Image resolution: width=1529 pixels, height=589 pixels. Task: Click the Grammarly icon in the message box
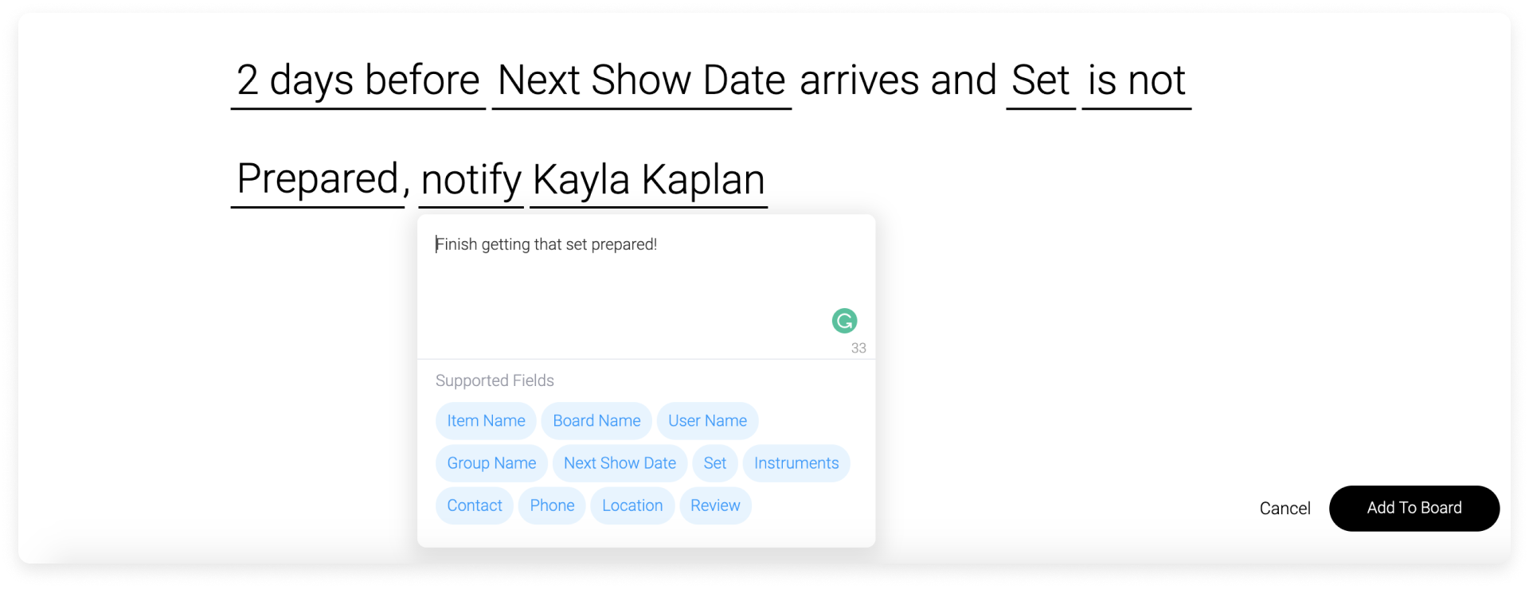point(844,321)
